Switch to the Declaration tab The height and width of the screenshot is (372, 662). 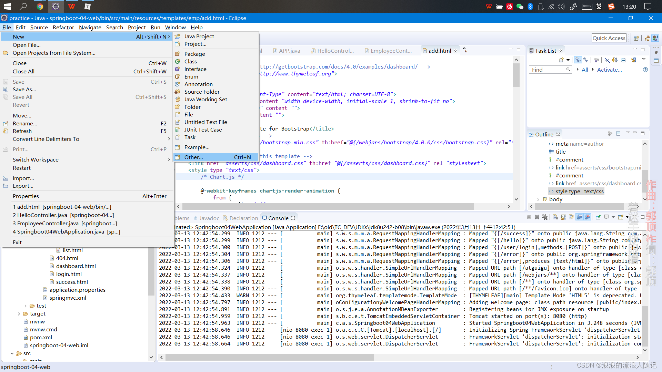point(243,218)
